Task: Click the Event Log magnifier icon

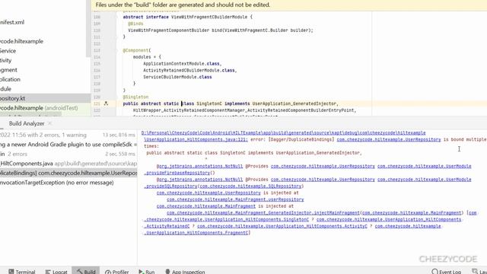Action: [x=434, y=272]
